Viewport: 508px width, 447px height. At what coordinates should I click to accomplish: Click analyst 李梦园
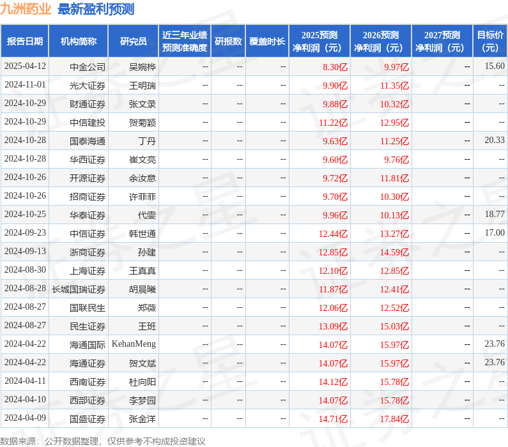tap(142, 400)
